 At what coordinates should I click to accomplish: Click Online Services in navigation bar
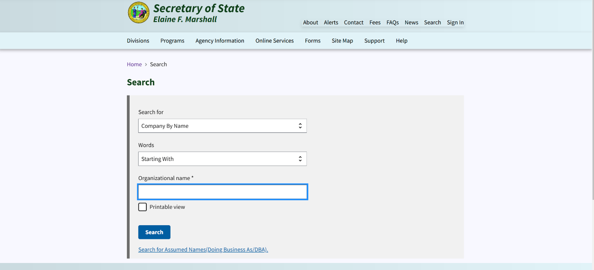[x=274, y=41]
